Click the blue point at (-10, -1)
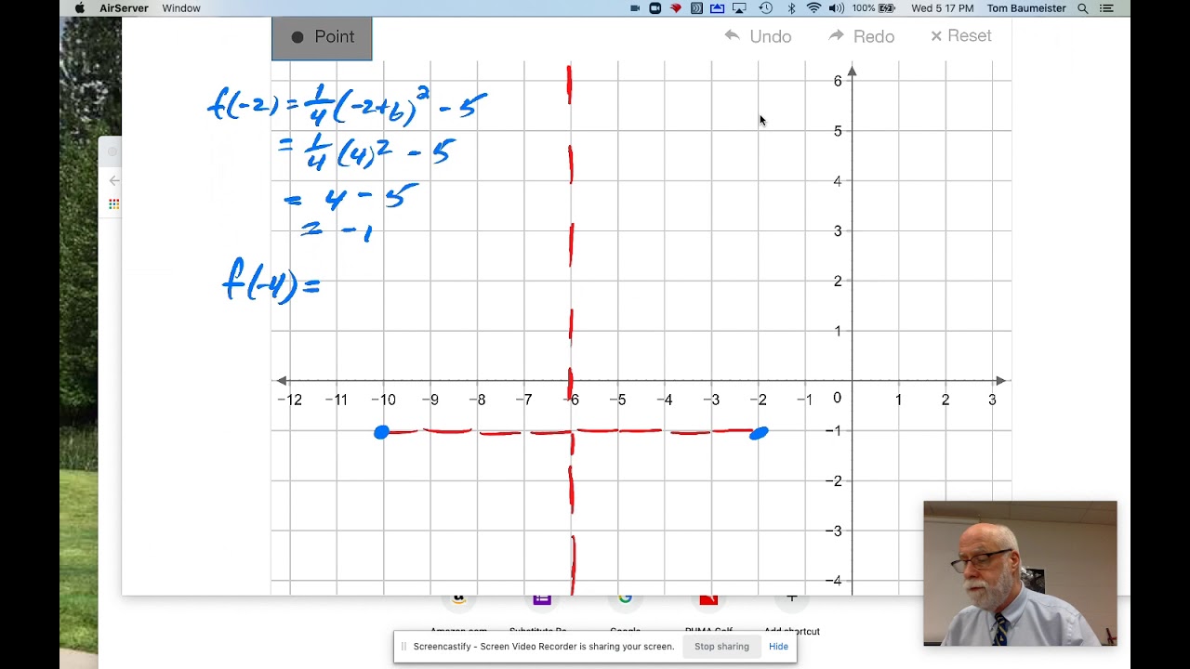This screenshot has width=1190, height=669. pyautogui.click(x=381, y=432)
